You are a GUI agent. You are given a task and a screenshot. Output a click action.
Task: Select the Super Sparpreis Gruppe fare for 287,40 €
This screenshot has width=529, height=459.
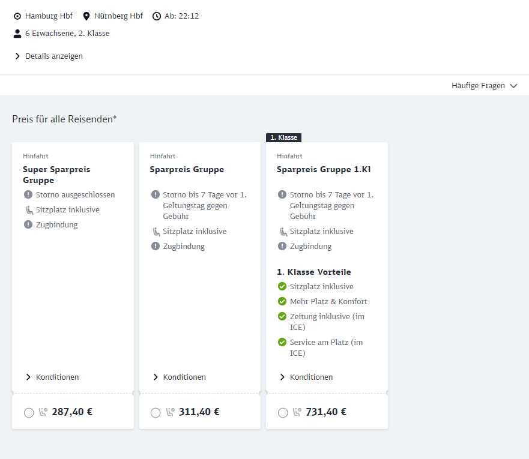(29, 412)
